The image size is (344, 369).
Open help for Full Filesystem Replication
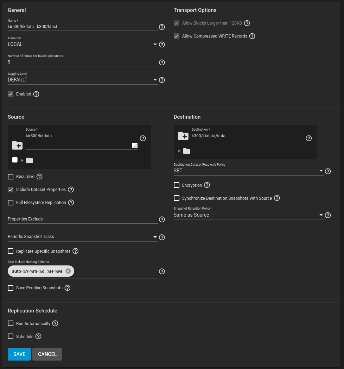click(x=71, y=203)
